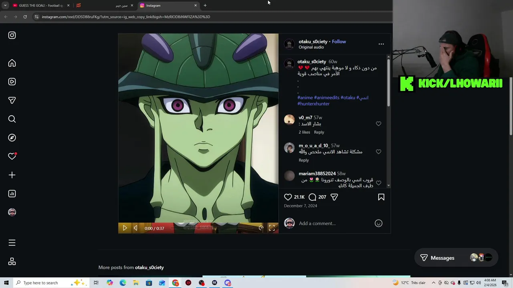The width and height of the screenshot is (513, 288).
Task: Open Instagram logo home link
Action: pos(12,35)
